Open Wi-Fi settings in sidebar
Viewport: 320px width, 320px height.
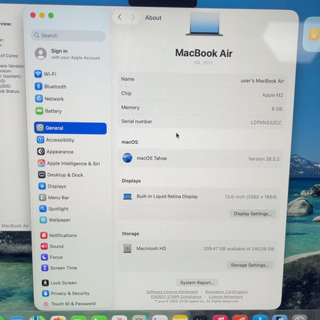(45, 74)
